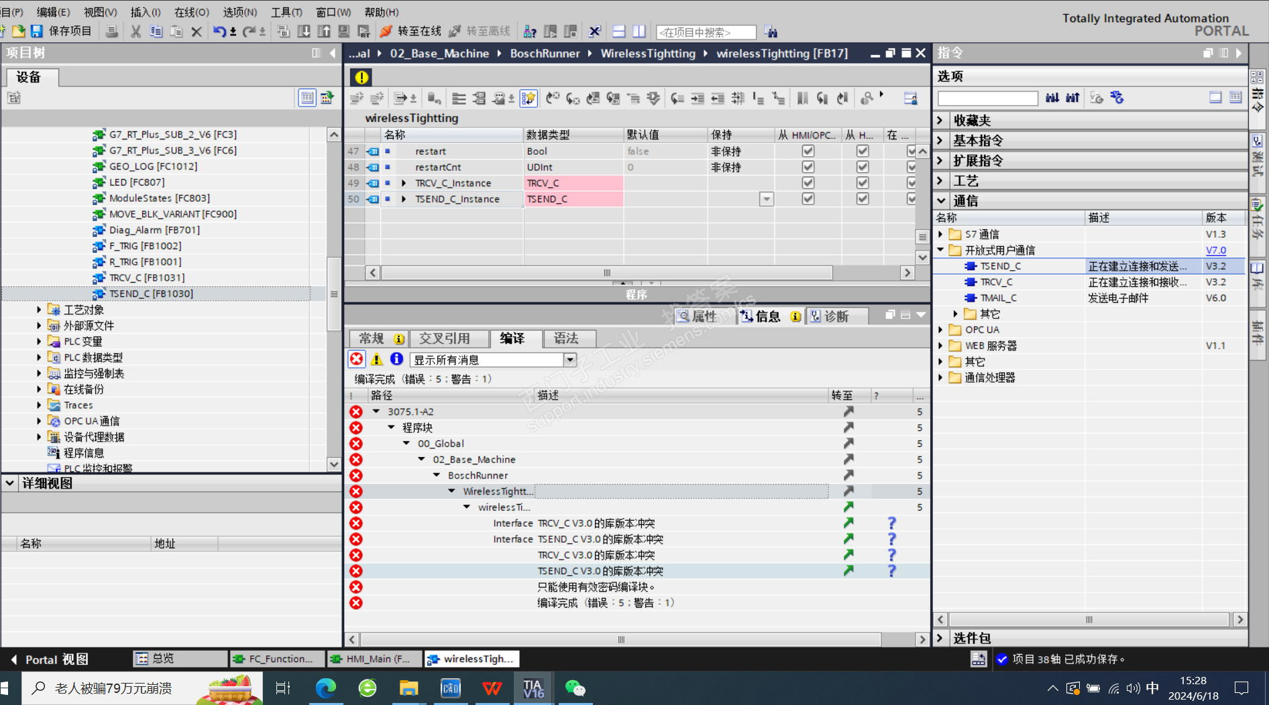Toggle HMI/OPC accessibility for the restart variable
The width and height of the screenshot is (1269, 705).
(808, 151)
